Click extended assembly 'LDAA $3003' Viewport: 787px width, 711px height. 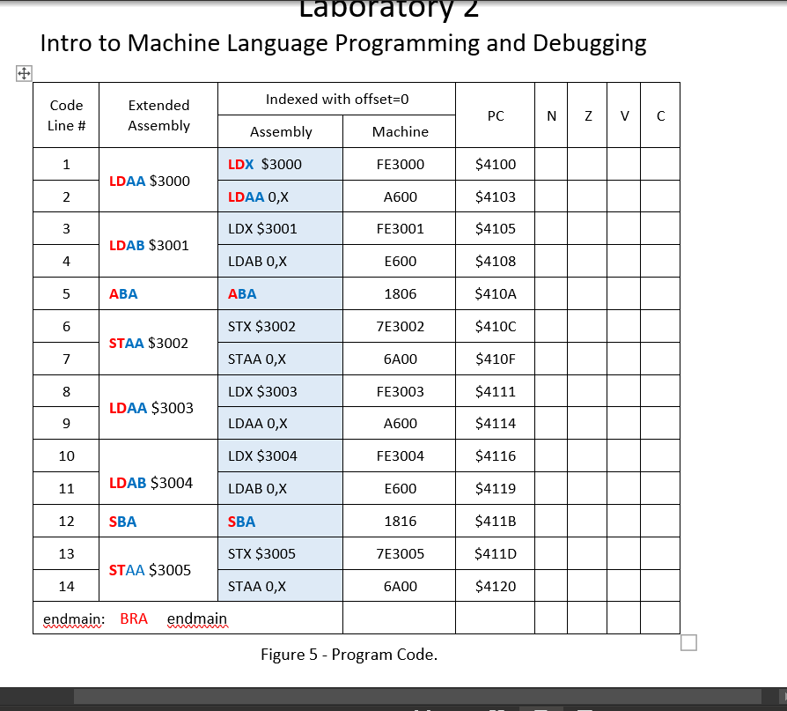tap(151, 408)
